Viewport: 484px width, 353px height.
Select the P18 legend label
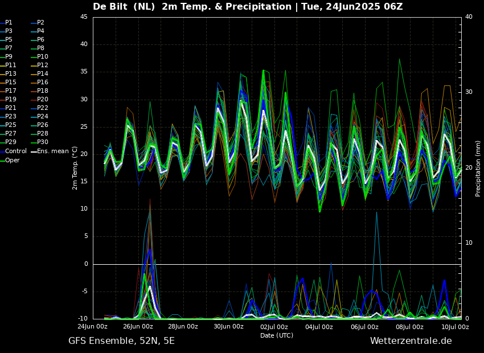click(43, 91)
